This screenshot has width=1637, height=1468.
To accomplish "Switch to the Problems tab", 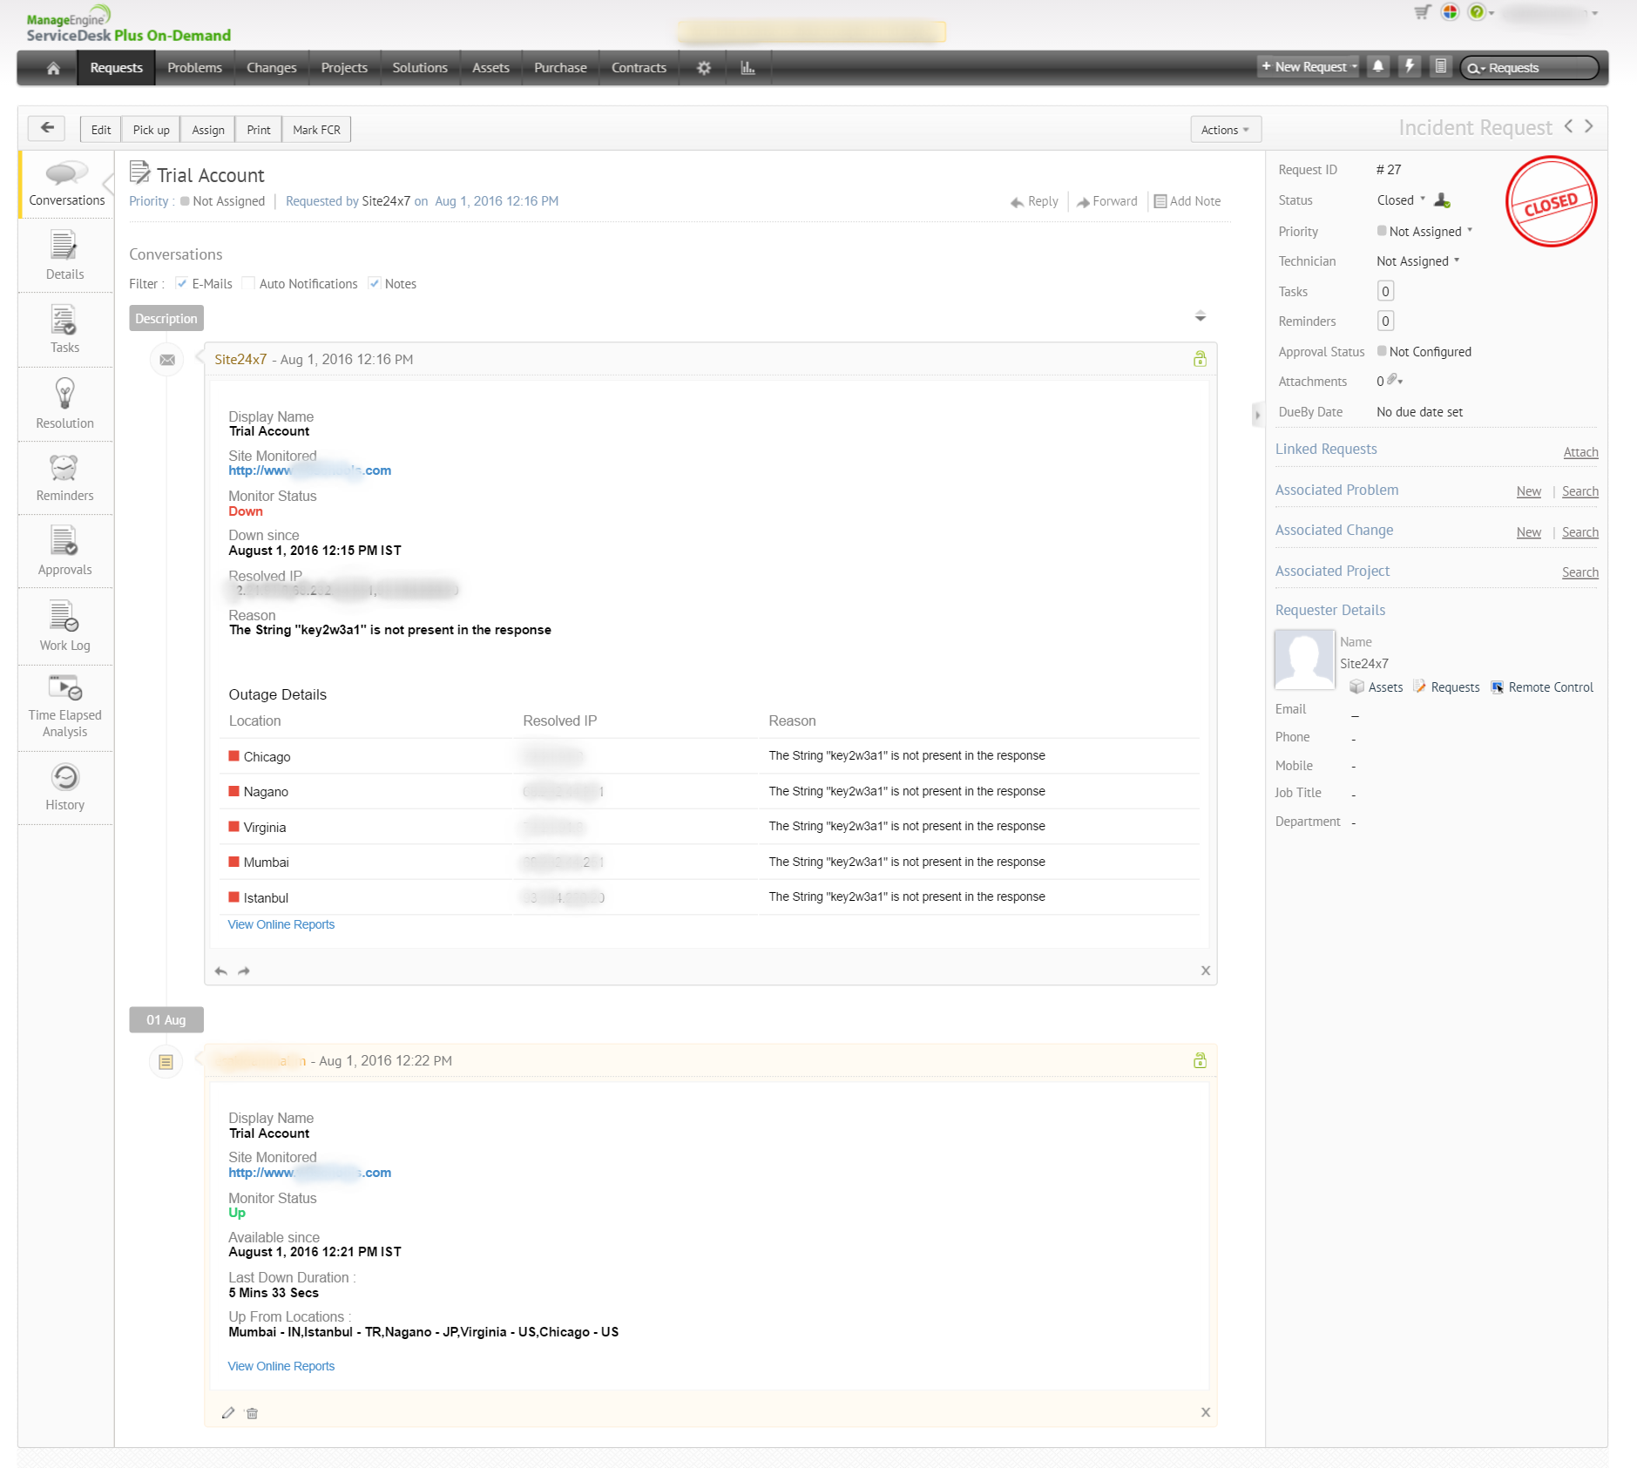I will (x=194, y=68).
